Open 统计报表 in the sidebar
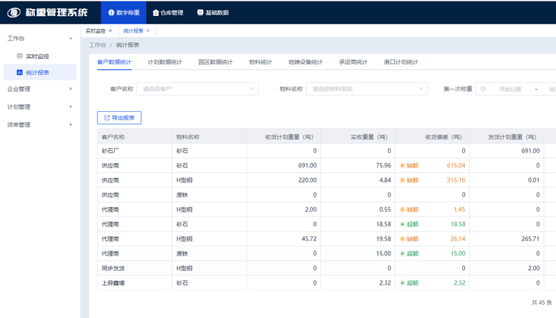 [40, 73]
